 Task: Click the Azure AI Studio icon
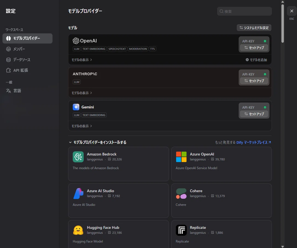pos(78,194)
